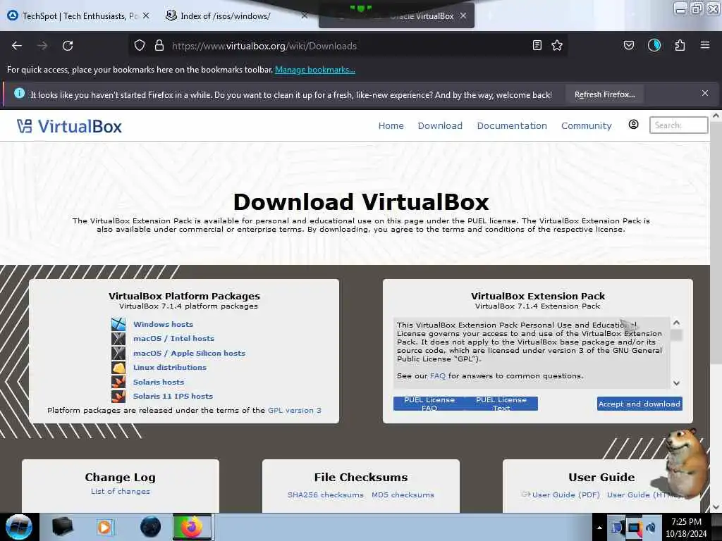Go back using the browser back arrow

[x=17, y=46]
